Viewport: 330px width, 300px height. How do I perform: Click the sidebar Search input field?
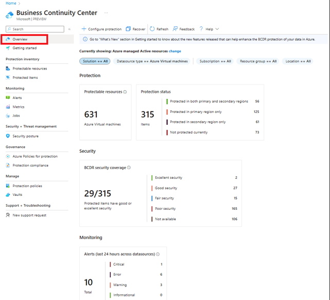click(x=36, y=29)
